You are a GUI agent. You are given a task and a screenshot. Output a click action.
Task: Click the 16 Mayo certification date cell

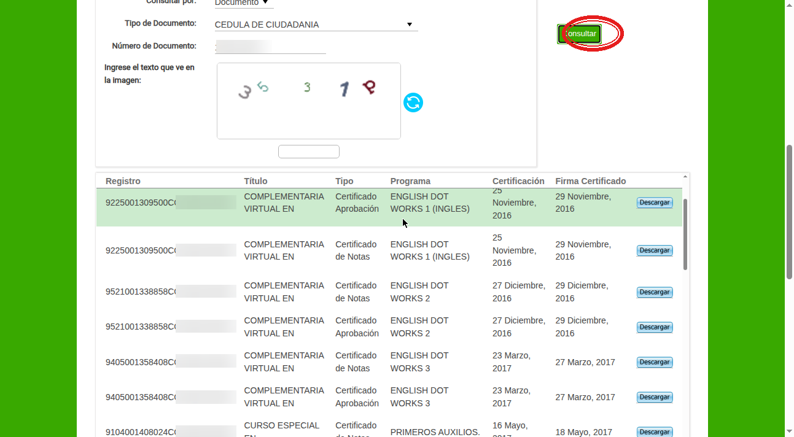[510, 430]
